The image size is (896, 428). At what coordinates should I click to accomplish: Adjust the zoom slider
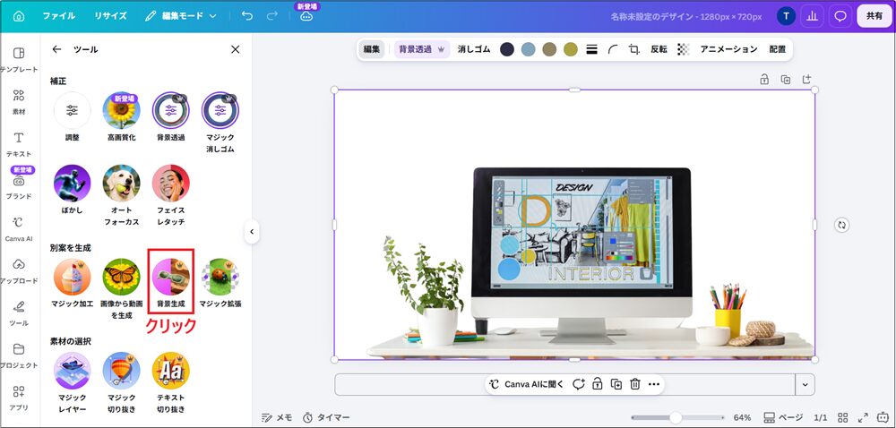click(x=676, y=417)
